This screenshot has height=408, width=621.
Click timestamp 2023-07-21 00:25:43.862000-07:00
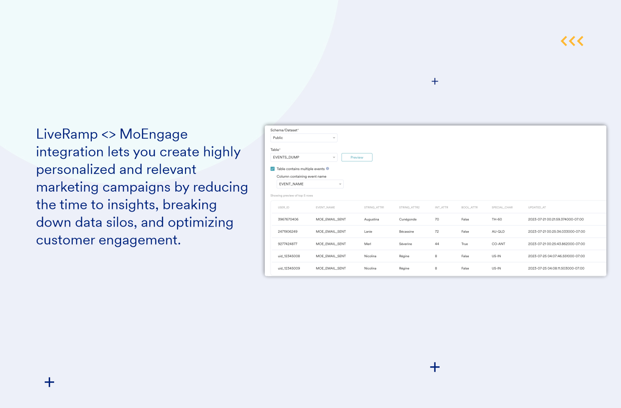(x=556, y=244)
